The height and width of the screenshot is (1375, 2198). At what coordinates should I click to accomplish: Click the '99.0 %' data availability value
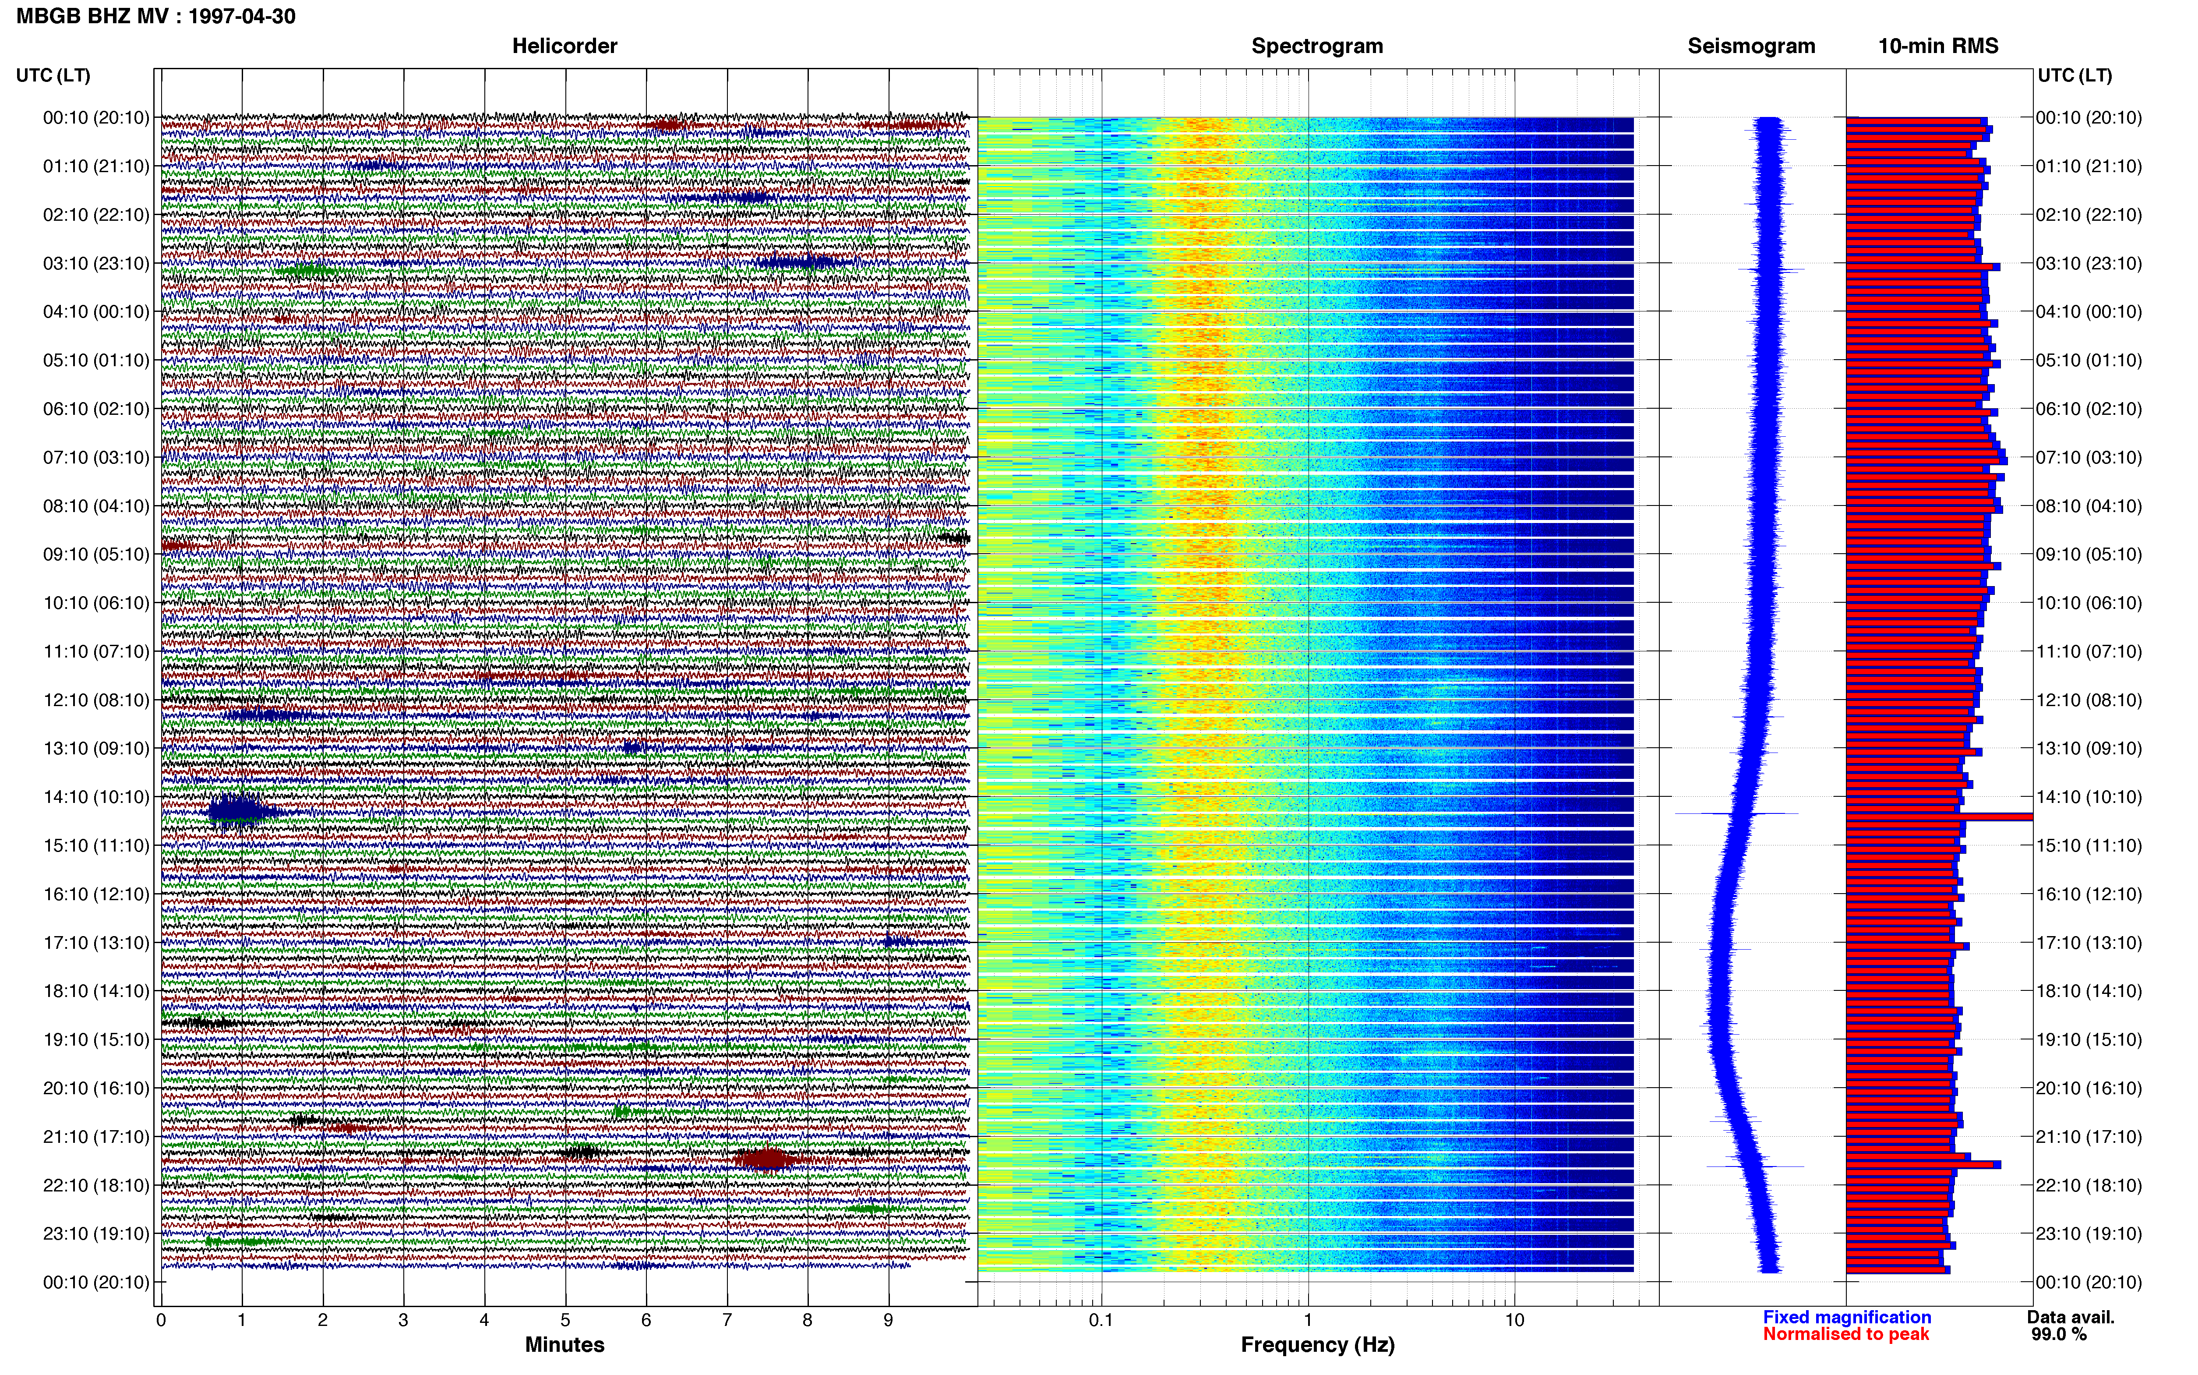coord(2059,1334)
